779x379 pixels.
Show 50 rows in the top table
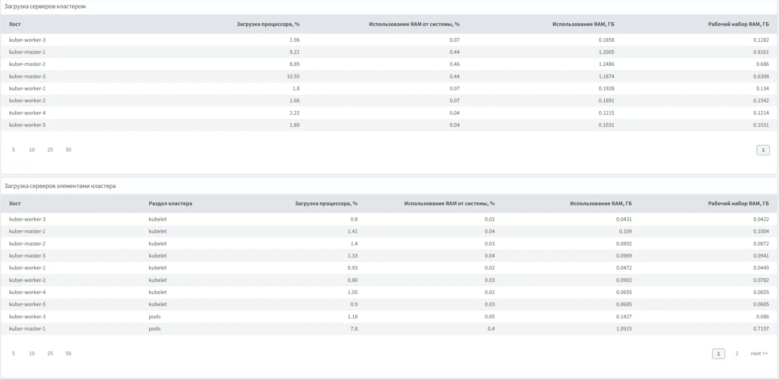click(x=68, y=150)
